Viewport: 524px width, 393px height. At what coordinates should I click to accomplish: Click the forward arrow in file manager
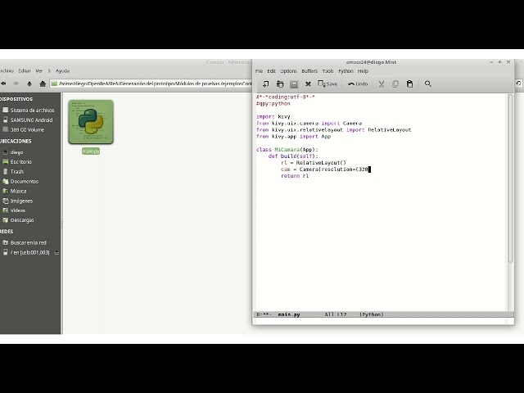[x=16, y=84]
